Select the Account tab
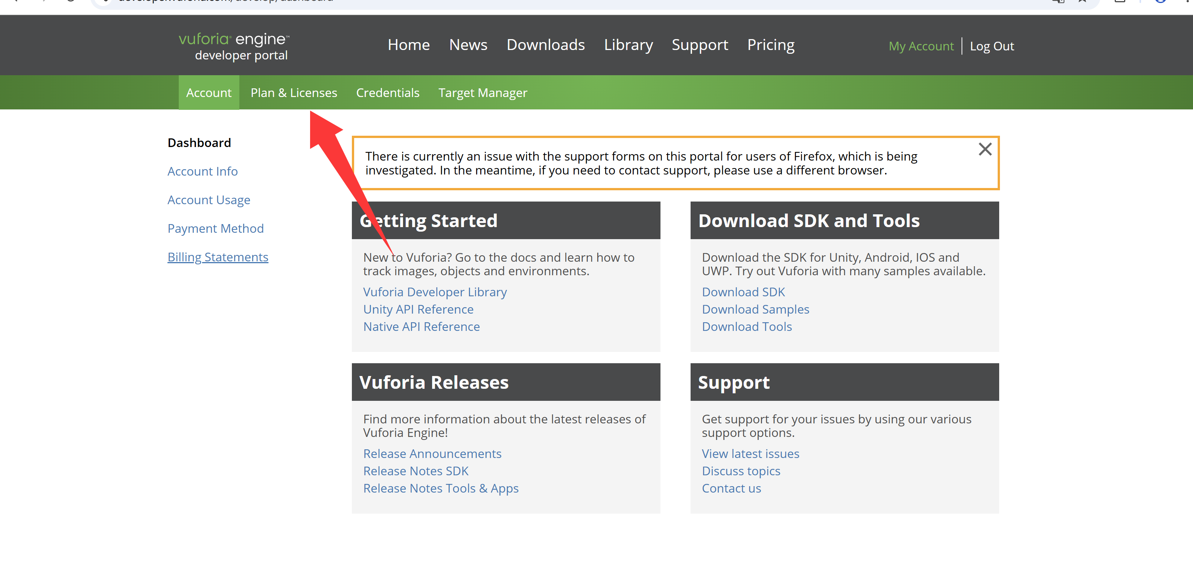1193x561 pixels. 208,92
